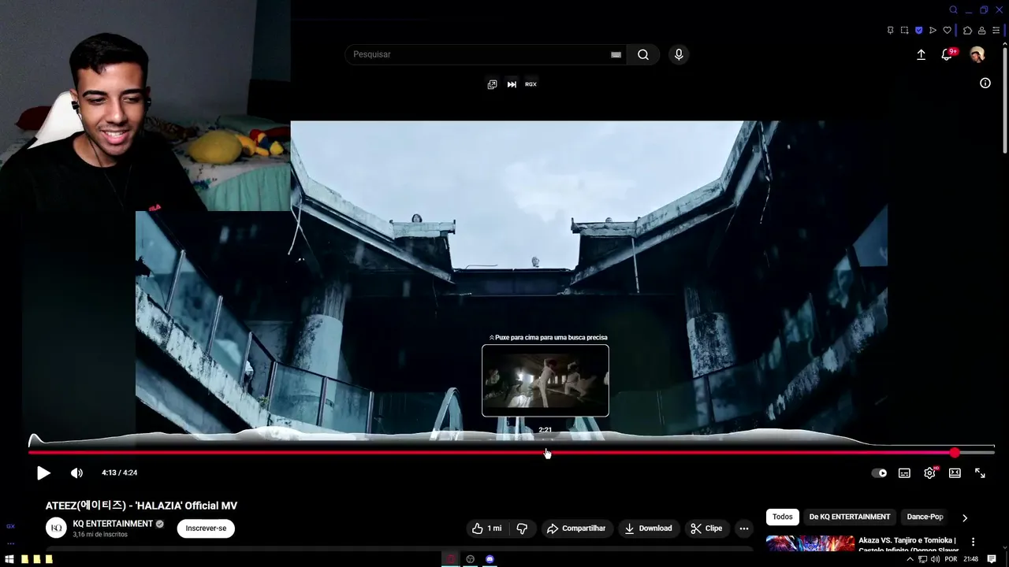Open the more actions ellipsis menu
The width and height of the screenshot is (1009, 567).
point(743,528)
